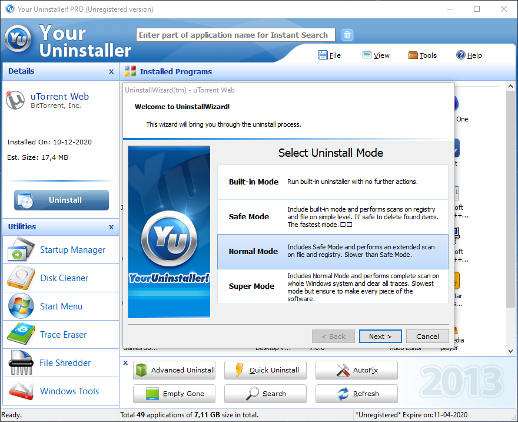Open the File Shredder utility link
Image resolution: width=518 pixels, height=422 pixels.
click(65, 363)
